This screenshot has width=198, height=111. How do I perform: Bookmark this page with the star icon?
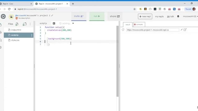pos(135,9)
